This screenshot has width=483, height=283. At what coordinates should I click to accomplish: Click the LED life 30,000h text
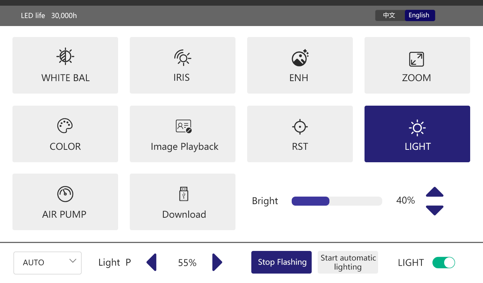pyautogui.click(x=49, y=15)
